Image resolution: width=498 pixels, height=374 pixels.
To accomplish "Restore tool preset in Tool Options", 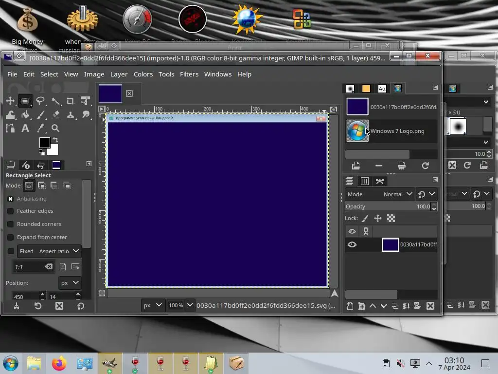I will (x=38, y=306).
